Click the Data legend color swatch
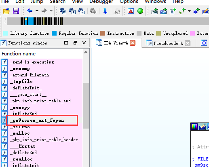This screenshot has width=209, height=167. (139, 33)
